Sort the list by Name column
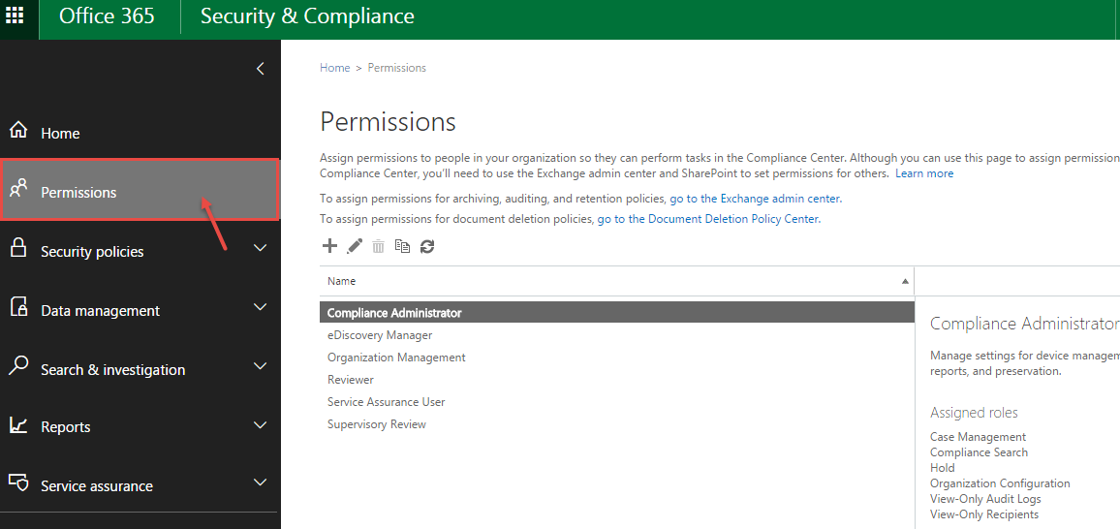 [x=616, y=281]
